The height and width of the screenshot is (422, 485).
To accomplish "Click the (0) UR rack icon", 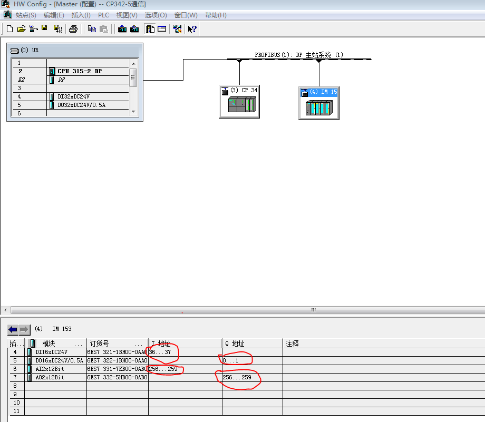I will 15,51.
